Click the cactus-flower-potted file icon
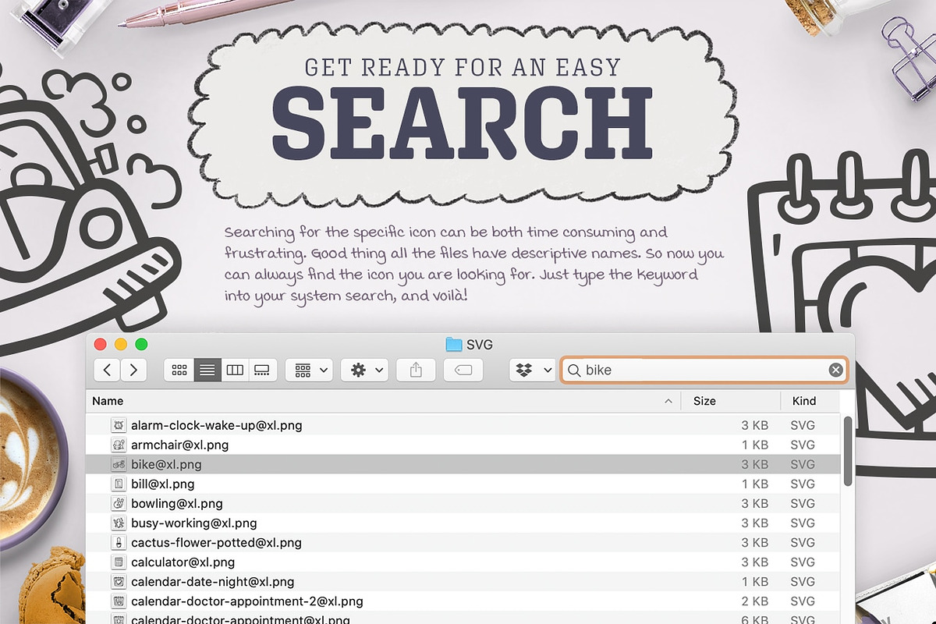Viewport: 936px width, 624px height. click(119, 542)
